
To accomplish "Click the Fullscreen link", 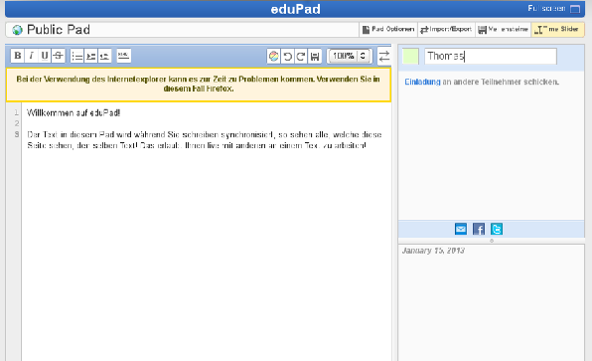I will click(x=546, y=8).
